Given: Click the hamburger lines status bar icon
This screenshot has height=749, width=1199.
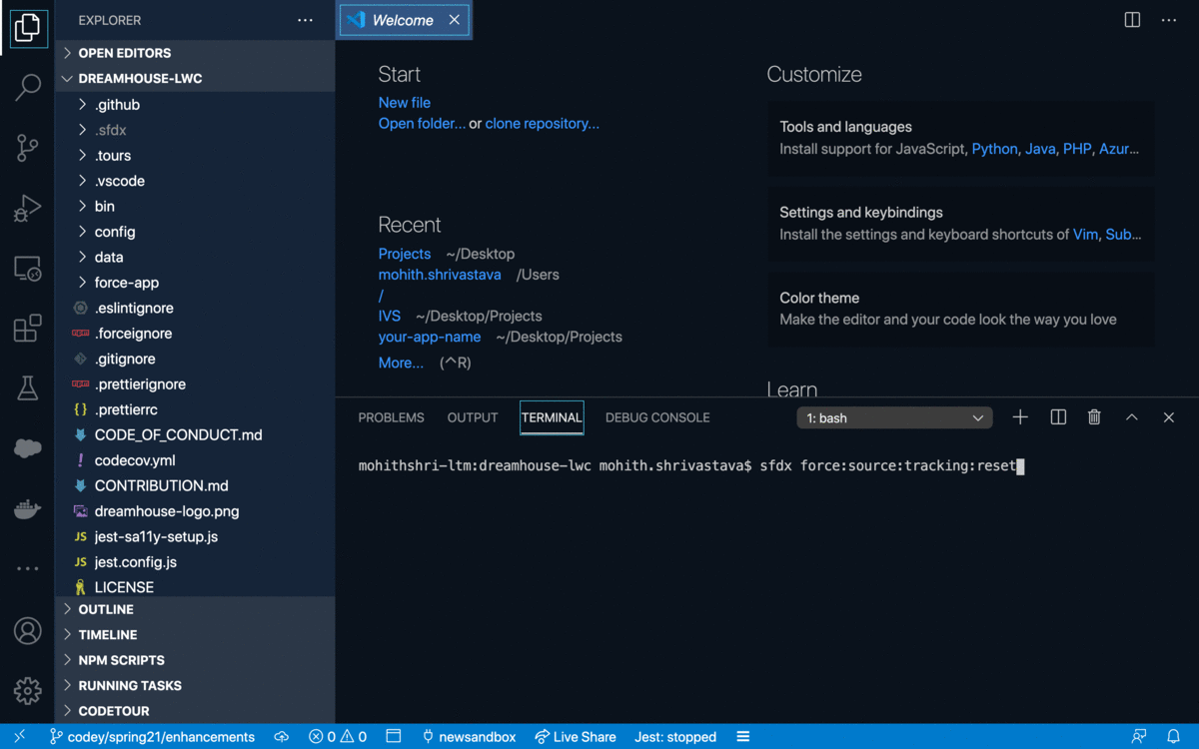Looking at the screenshot, I should (x=743, y=737).
